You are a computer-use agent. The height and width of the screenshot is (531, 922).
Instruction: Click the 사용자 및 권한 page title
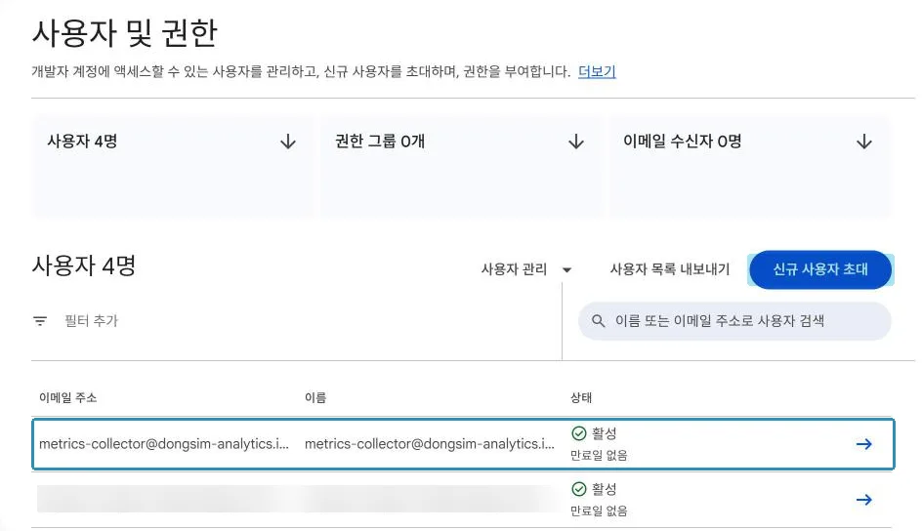(125, 33)
